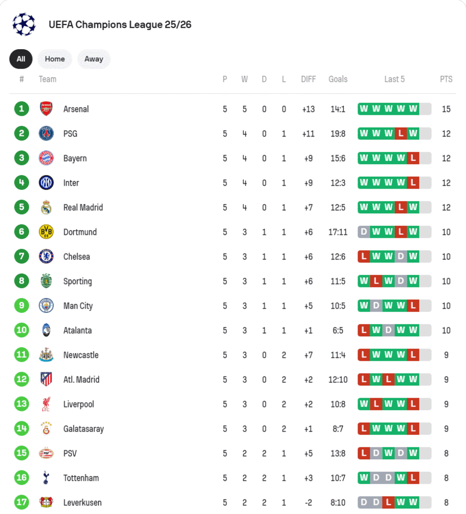Click the PSG club crest
Viewport: 466px width, 514px height.
point(46,134)
